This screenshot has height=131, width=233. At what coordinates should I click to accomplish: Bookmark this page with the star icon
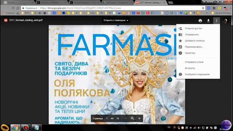pos(203,8)
